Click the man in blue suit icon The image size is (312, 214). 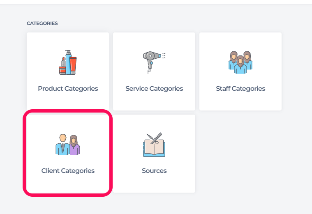(x=62, y=145)
